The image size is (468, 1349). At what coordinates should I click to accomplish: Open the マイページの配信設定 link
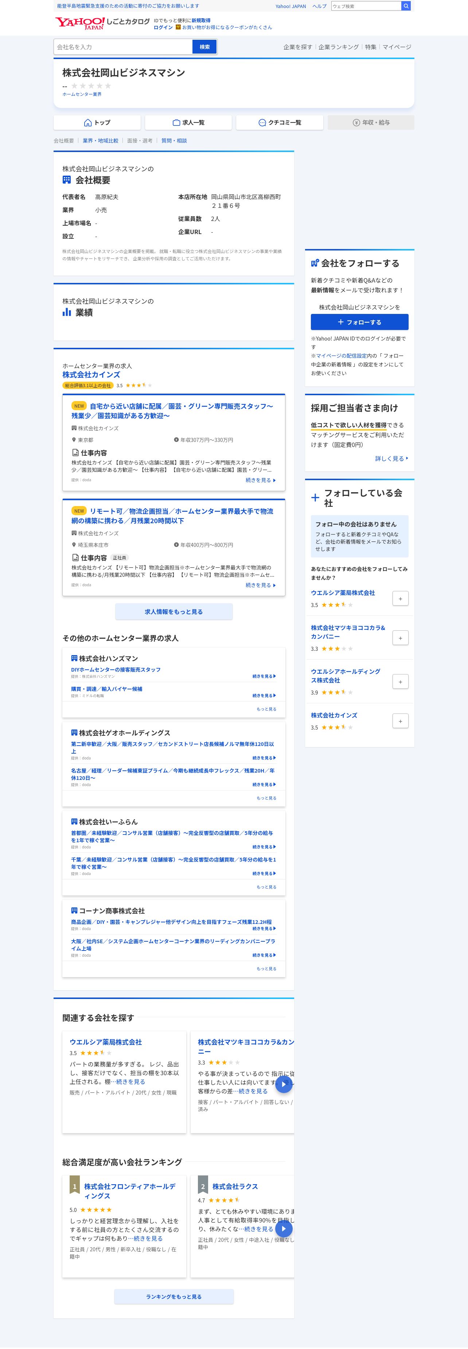(x=341, y=356)
